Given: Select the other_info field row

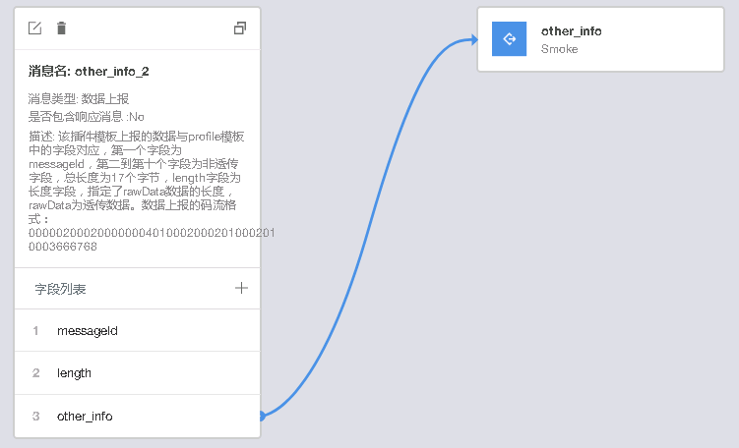Looking at the screenshot, I should point(137,417).
